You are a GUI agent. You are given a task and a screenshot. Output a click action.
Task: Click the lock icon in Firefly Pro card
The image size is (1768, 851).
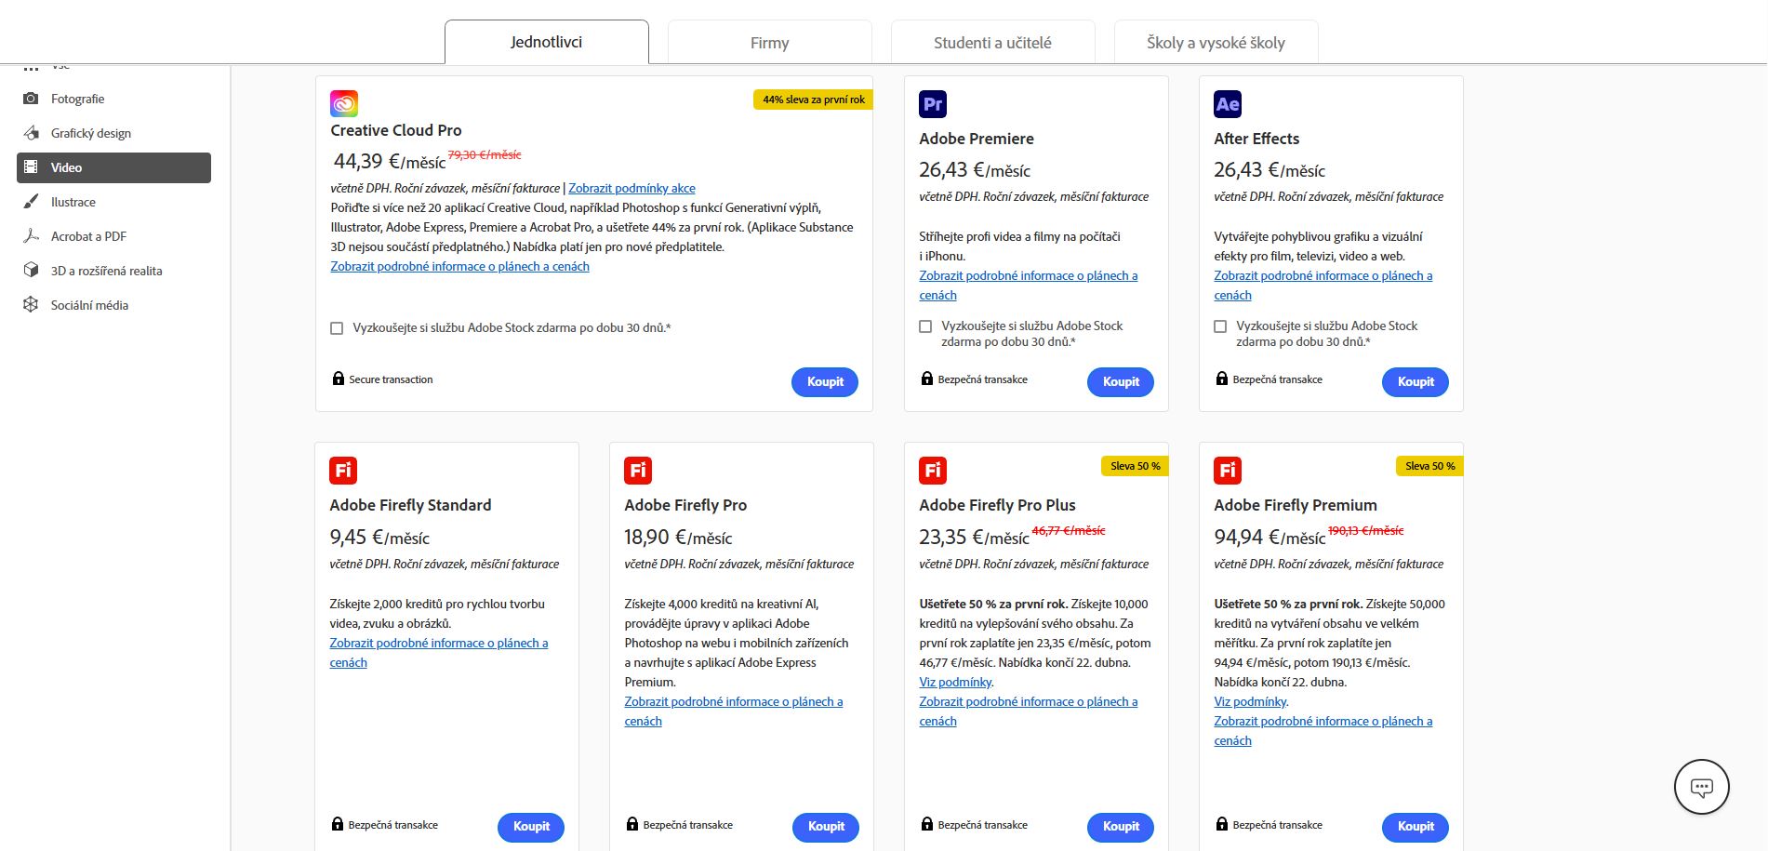click(632, 824)
